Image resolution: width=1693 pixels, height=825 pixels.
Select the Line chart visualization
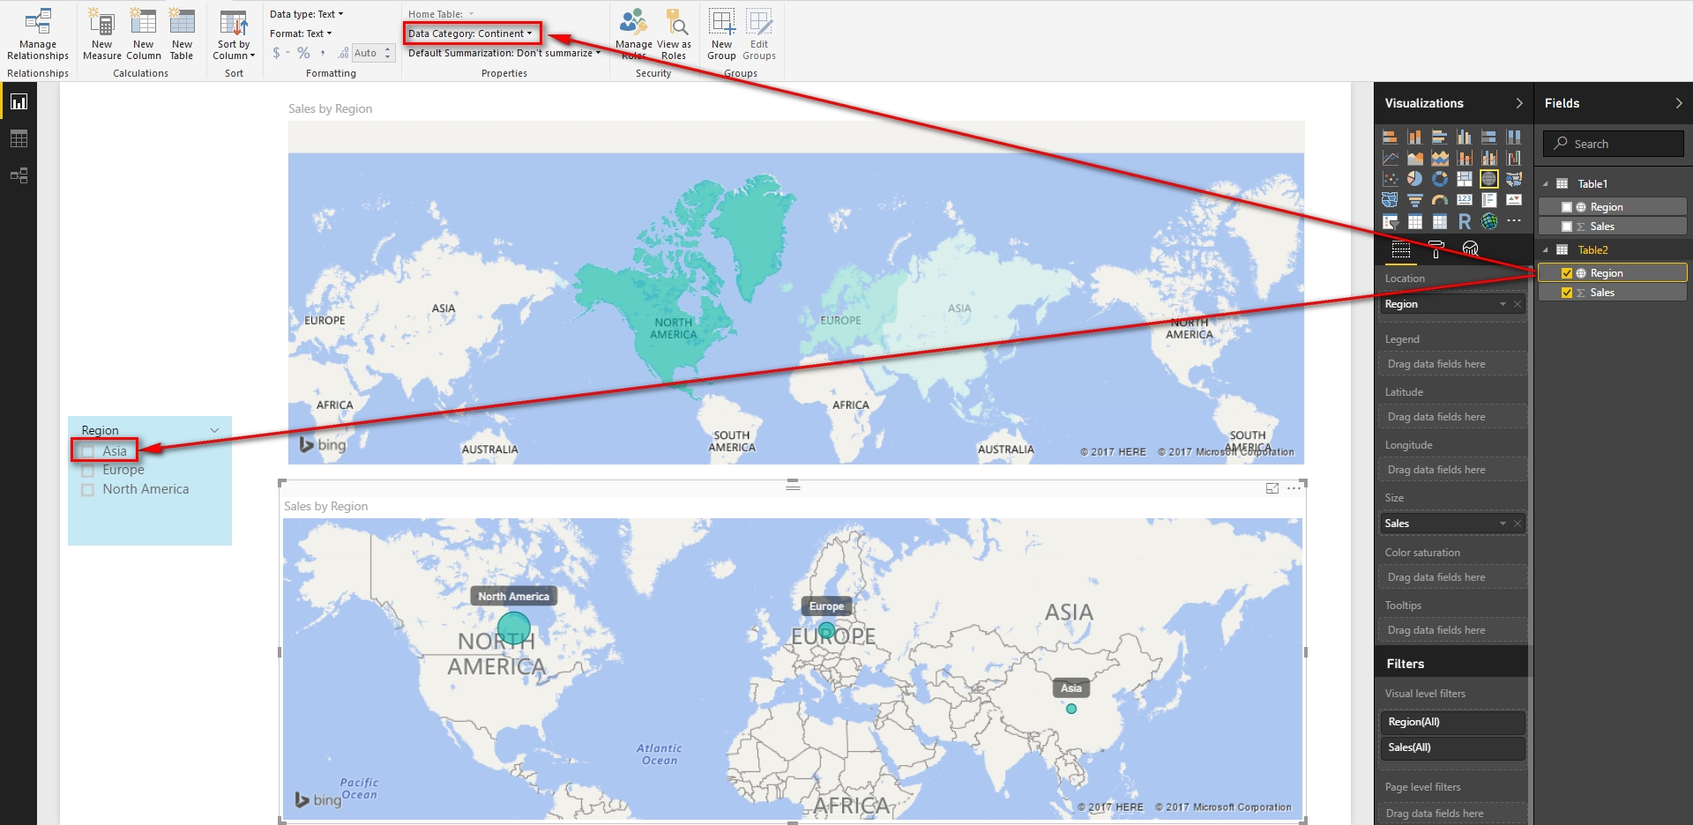(1390, 158)
